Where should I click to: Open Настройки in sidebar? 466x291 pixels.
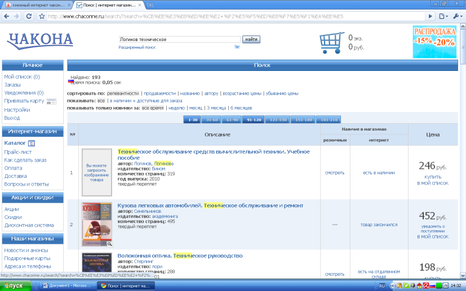click(x=17, y=110)
